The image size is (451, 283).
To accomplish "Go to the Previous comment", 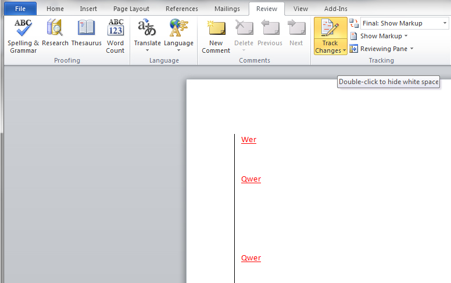I will click(270, 32).
